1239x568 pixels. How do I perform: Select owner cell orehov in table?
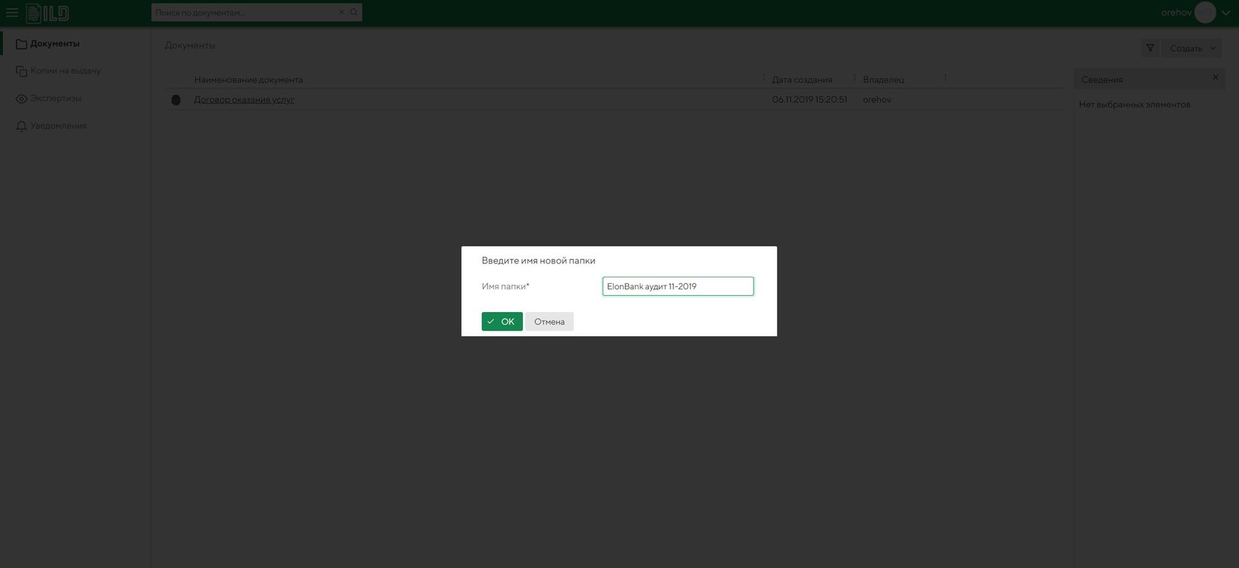pos(877,100)
